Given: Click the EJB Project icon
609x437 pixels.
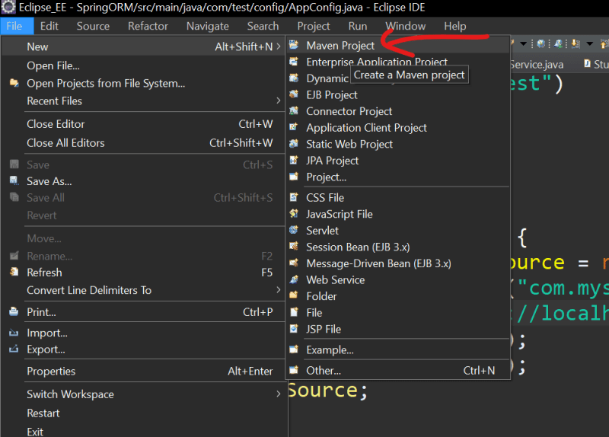Looking at the screenshot, I should pyautogui.click(x=294, y=94).
